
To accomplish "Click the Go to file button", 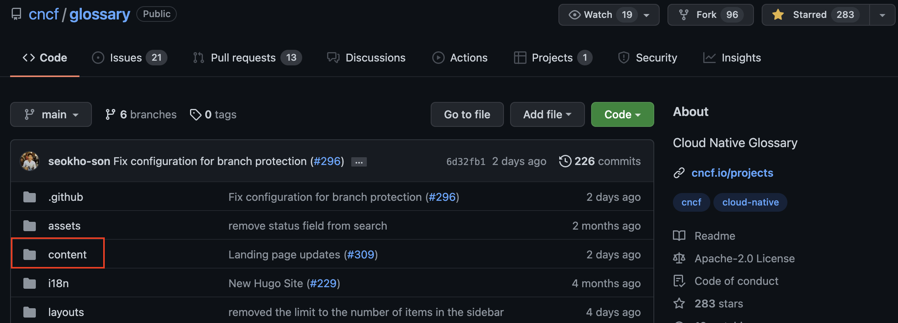I will (x=467, y=114).
